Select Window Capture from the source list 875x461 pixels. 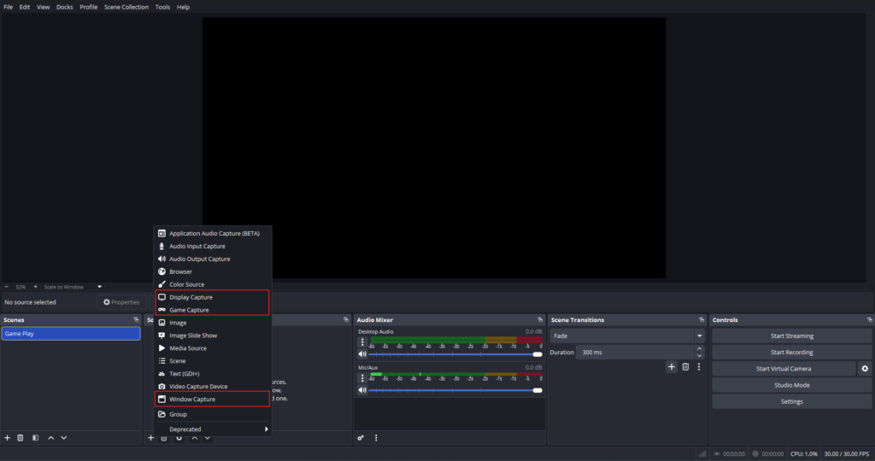pyautogui.click(x=213, y=400)
